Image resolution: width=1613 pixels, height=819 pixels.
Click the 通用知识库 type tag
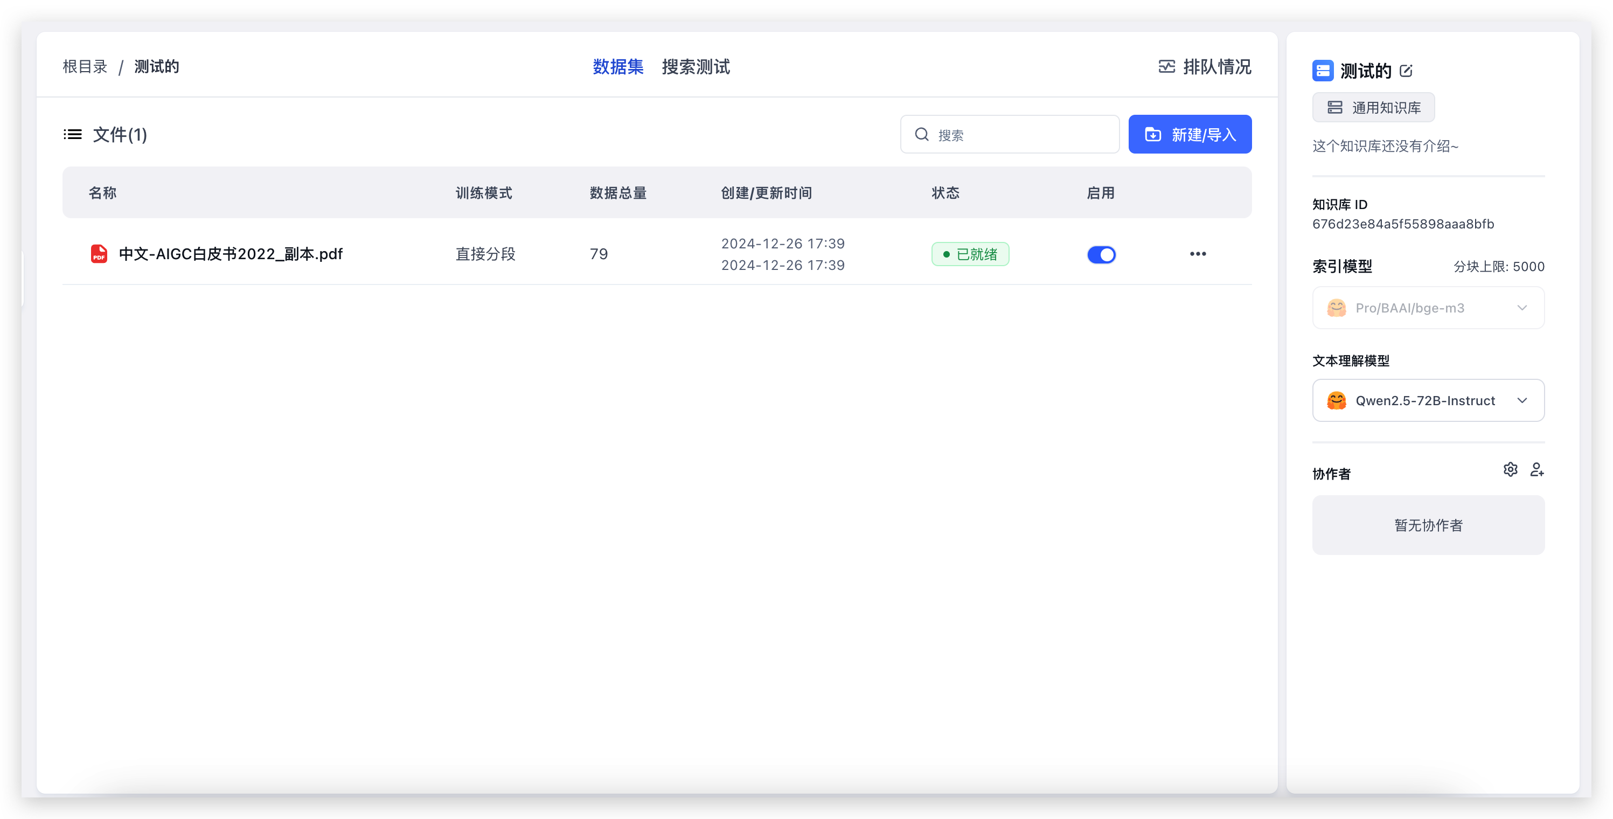pyautogui.click(x=1373, y=108)
